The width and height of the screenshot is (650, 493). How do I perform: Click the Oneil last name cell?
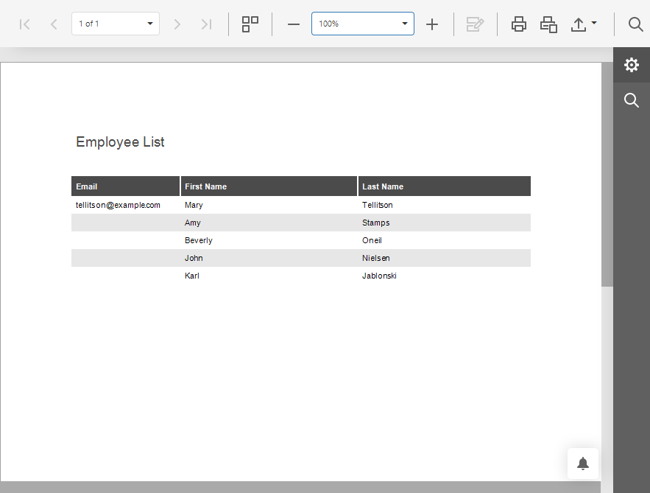pos(445,240)
